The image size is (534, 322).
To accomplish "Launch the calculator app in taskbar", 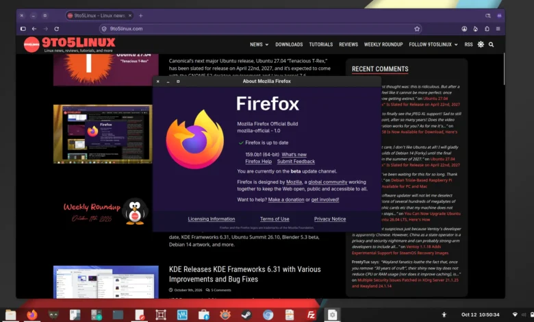I will click(97, 315).
